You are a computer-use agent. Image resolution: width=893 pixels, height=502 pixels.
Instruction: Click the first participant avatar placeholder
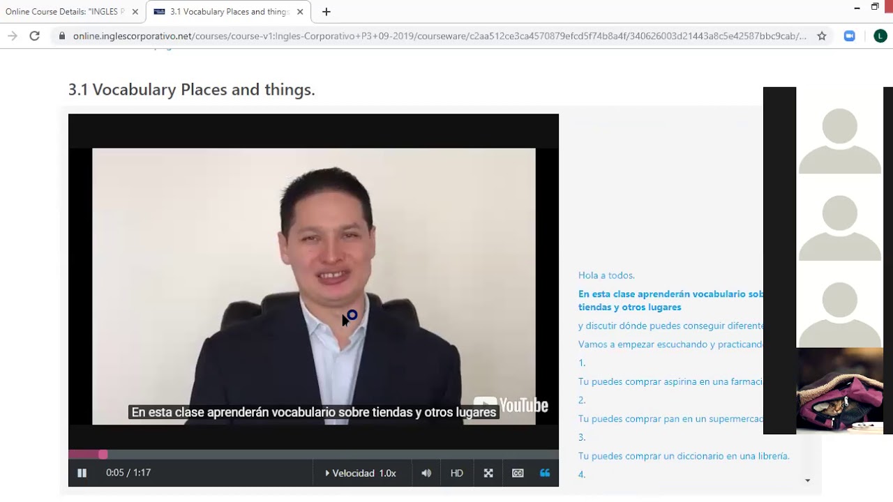pos(839,141)
